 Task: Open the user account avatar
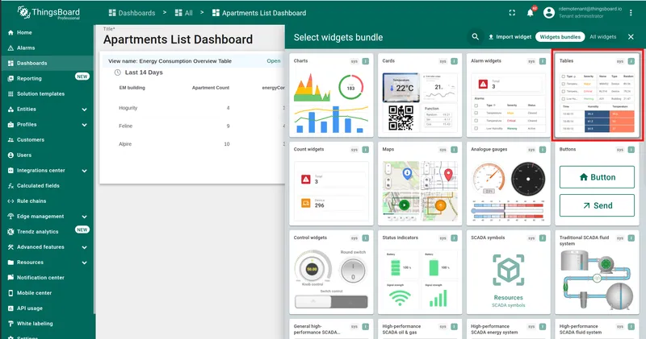(x=549, y=13)
